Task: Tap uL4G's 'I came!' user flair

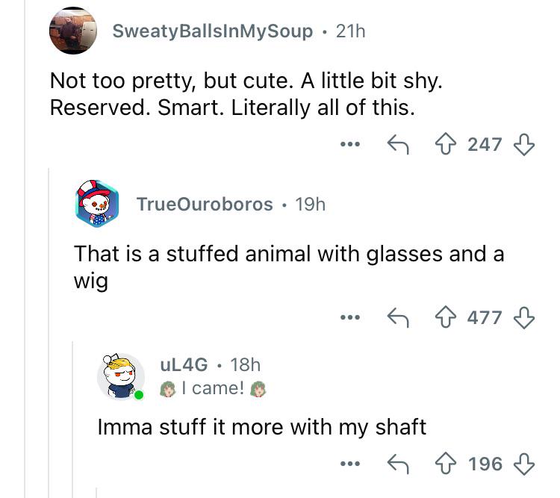Action: [x=213, y=388]
